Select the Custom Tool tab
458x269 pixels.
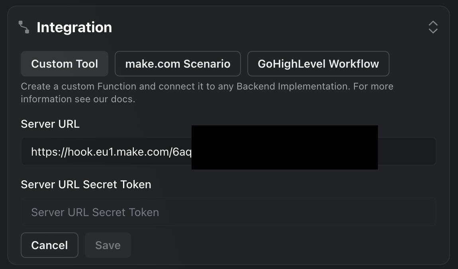65,64
